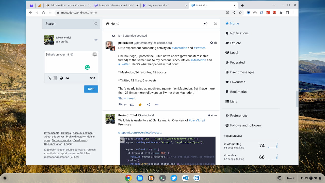Viewport: 325px width, 183px height.
Task: Open Direct messages
Action: point(240,72)
